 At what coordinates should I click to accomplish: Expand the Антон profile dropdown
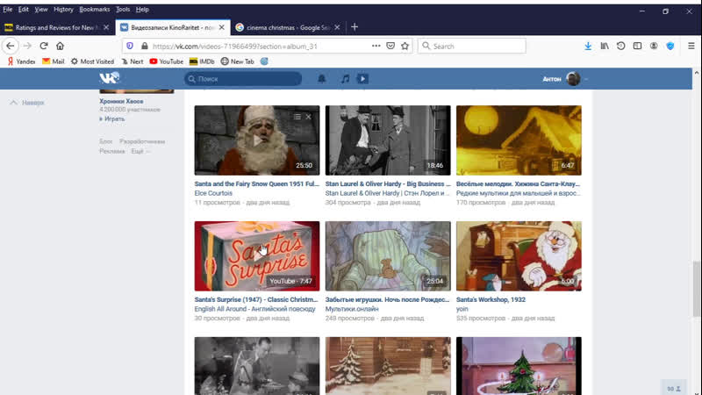click(x=565, y=79)
